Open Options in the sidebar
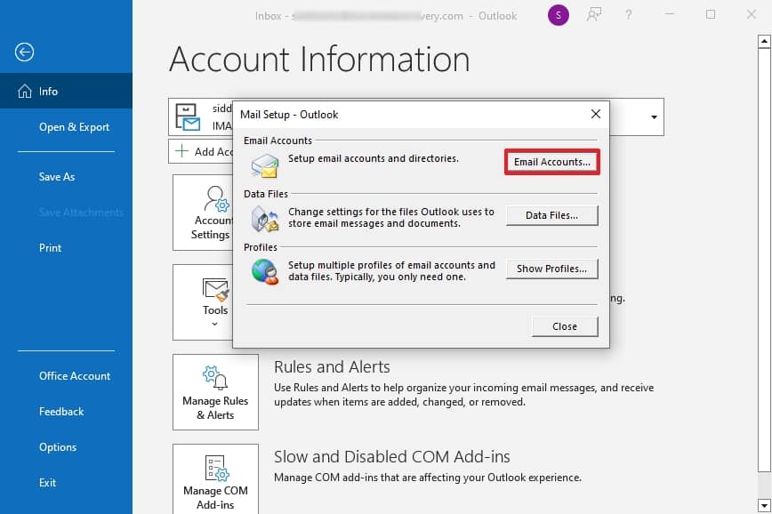Viewport: 772px width, 514px height. coord(58,447)
